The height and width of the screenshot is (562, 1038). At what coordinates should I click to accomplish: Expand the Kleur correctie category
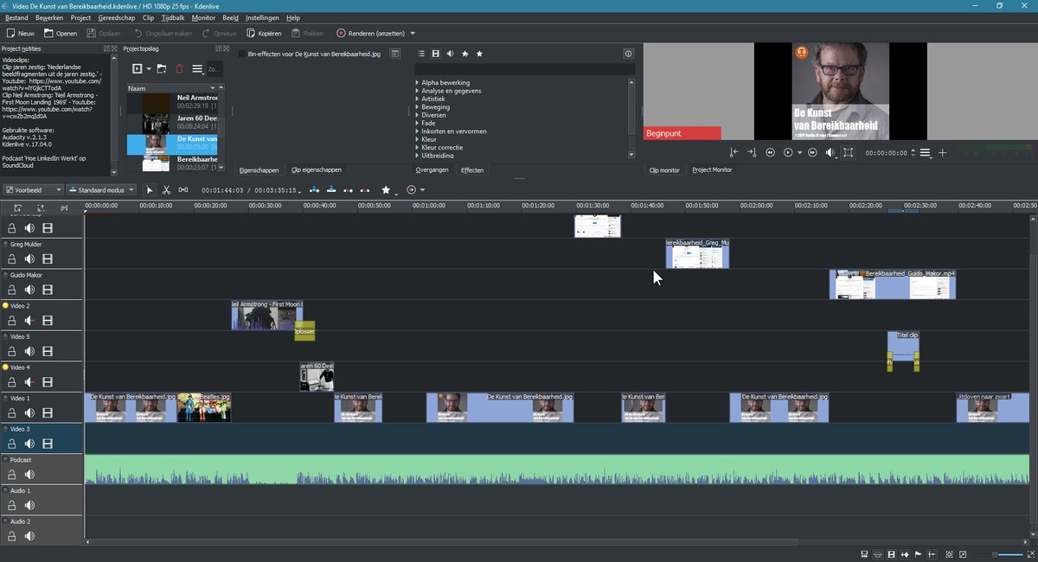click(x=417, y=148)
